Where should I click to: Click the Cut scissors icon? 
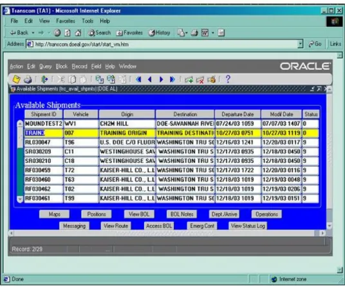click(61, 79)
